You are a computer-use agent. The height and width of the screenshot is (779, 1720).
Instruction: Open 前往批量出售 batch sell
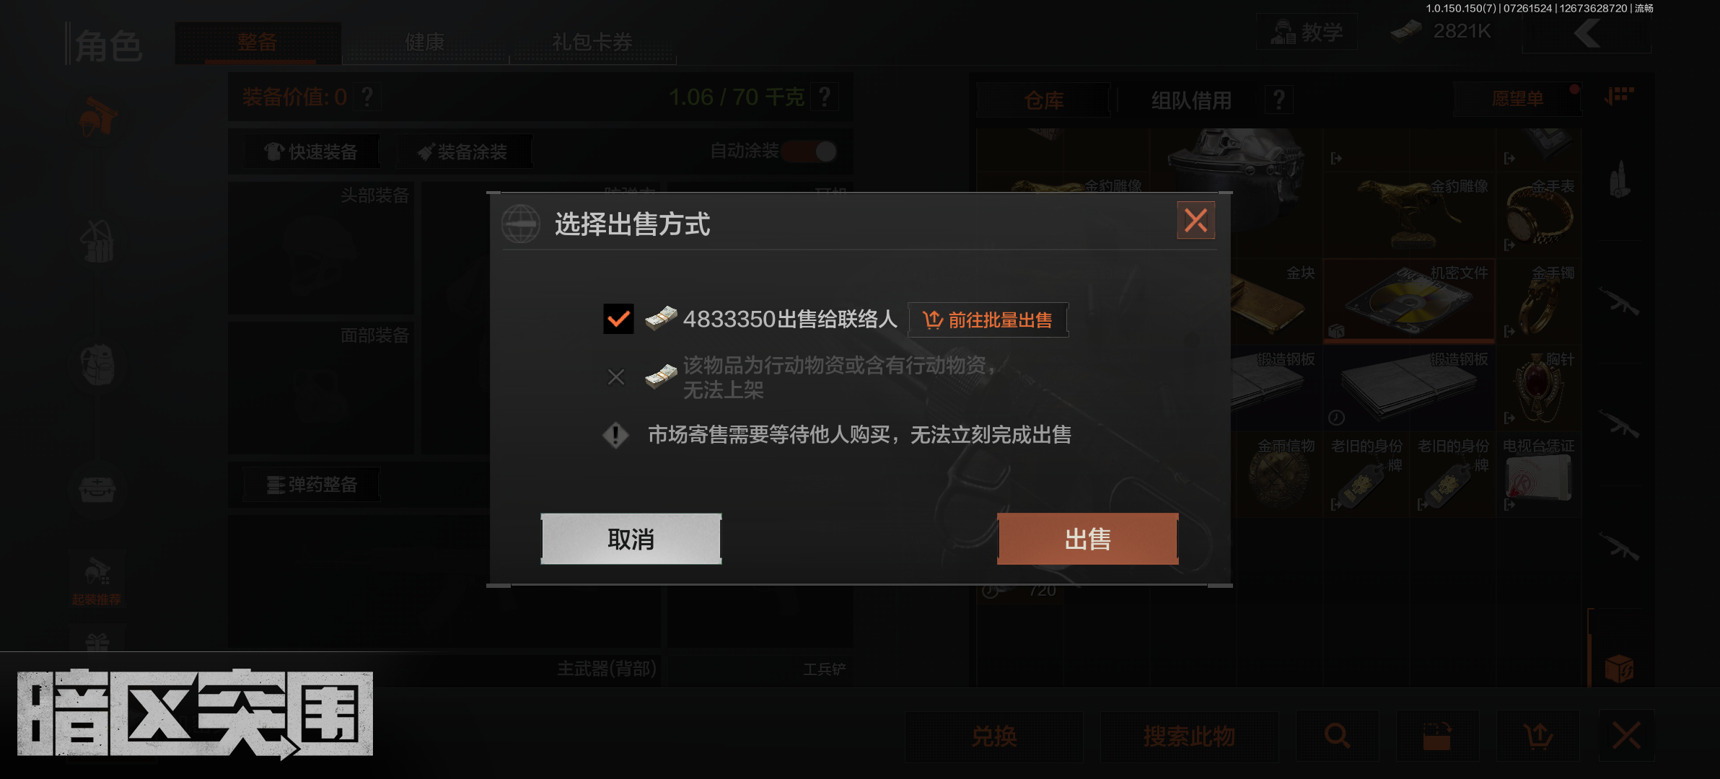pyautogui.click(x=988, y=320)
